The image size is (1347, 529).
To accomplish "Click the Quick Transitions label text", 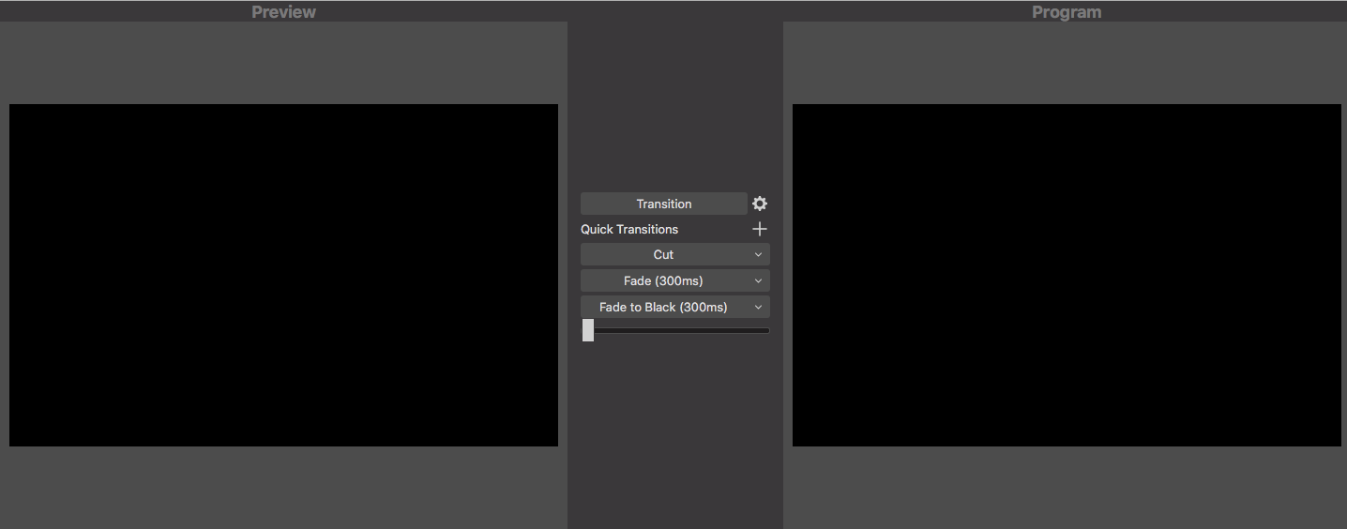I will pos(629,229).
